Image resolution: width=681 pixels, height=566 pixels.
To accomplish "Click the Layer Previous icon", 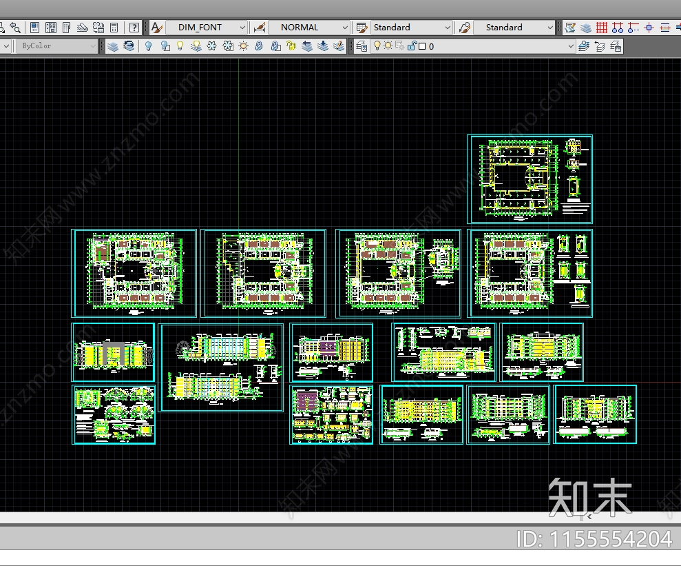I will click(600, 46).
